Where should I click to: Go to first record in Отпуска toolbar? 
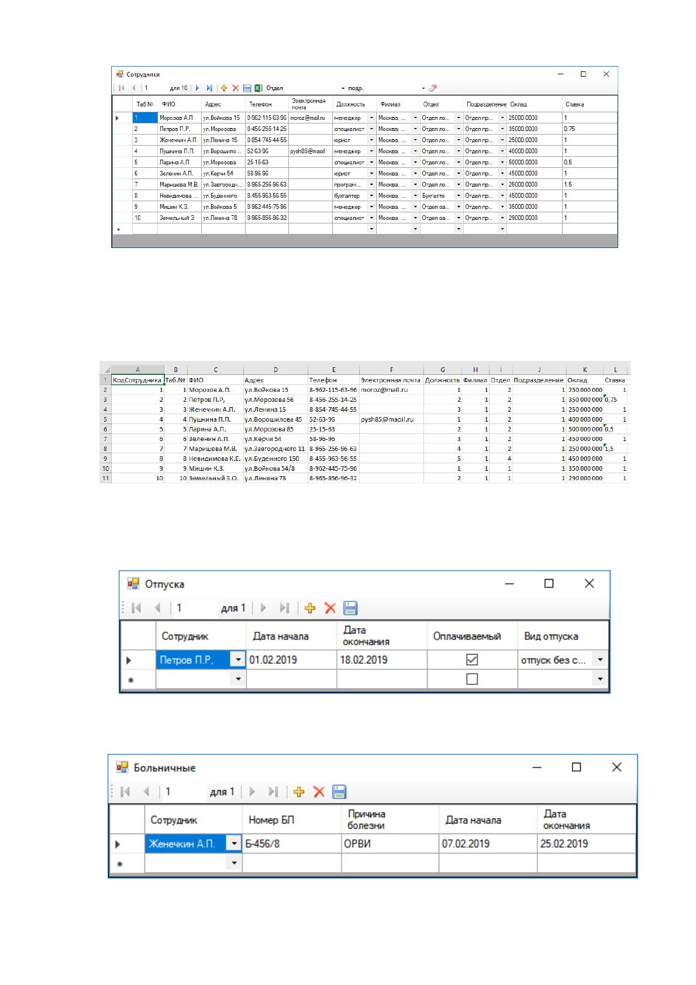click(136, 608)
